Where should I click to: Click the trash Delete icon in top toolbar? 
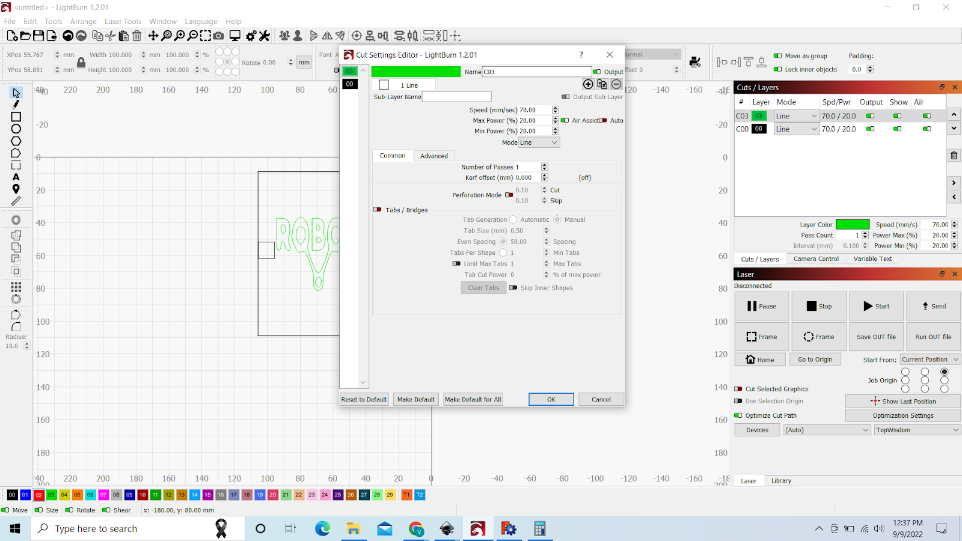click(137, 36)
